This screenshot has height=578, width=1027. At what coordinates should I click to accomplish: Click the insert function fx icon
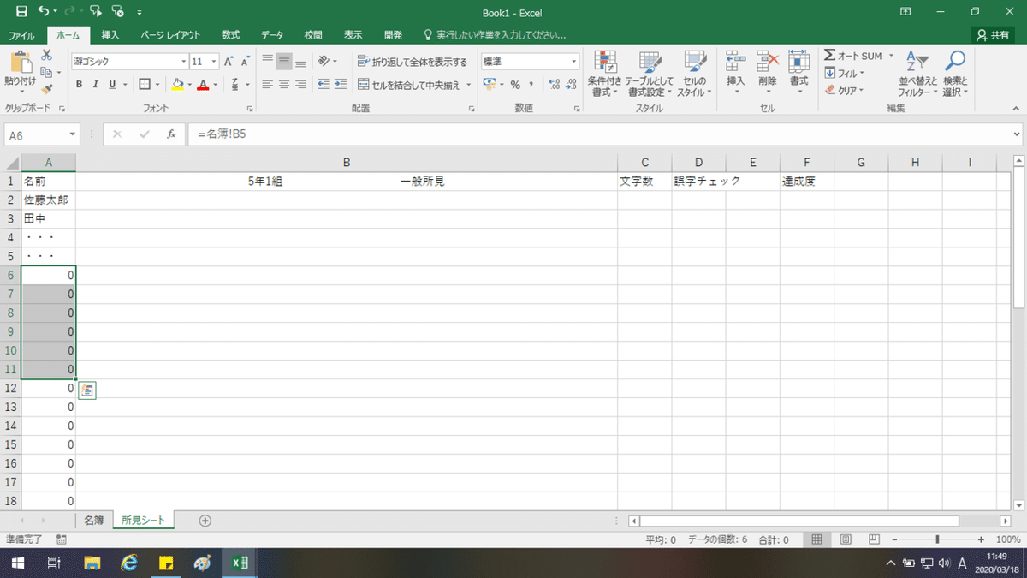tap(171, 134)
